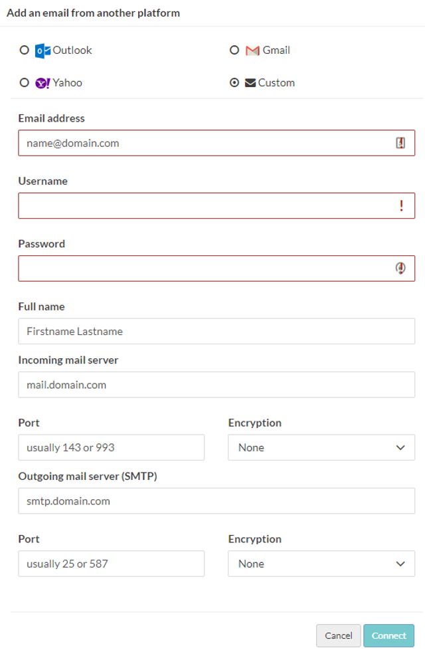
Task: Select the Outlook radio button
Action: pos(25,51)
